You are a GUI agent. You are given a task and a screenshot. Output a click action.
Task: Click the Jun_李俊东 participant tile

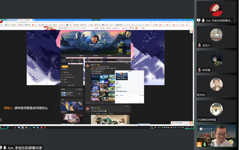click(216, 12)
